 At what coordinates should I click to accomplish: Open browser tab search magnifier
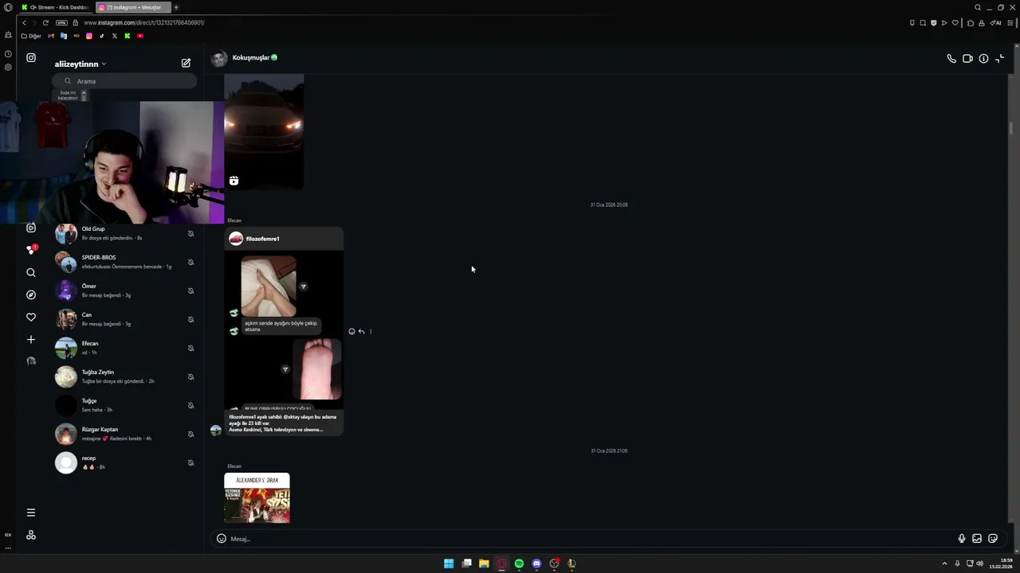pos(978,7)
